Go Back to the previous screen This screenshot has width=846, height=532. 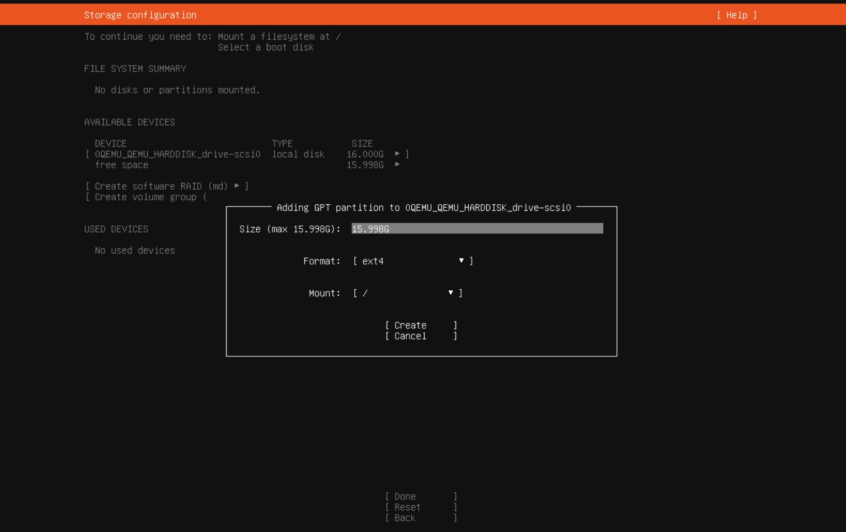[421, 518]
